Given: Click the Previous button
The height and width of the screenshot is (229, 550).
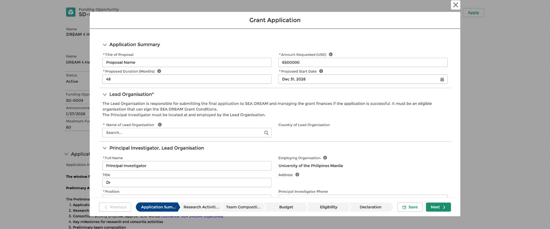Looking at the screenshot, I should click(115, 207).
